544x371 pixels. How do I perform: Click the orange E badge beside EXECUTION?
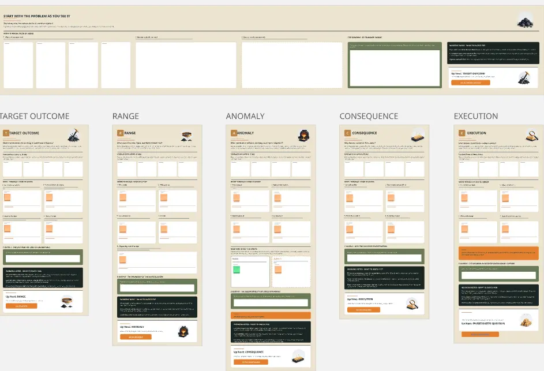[462, 133]
